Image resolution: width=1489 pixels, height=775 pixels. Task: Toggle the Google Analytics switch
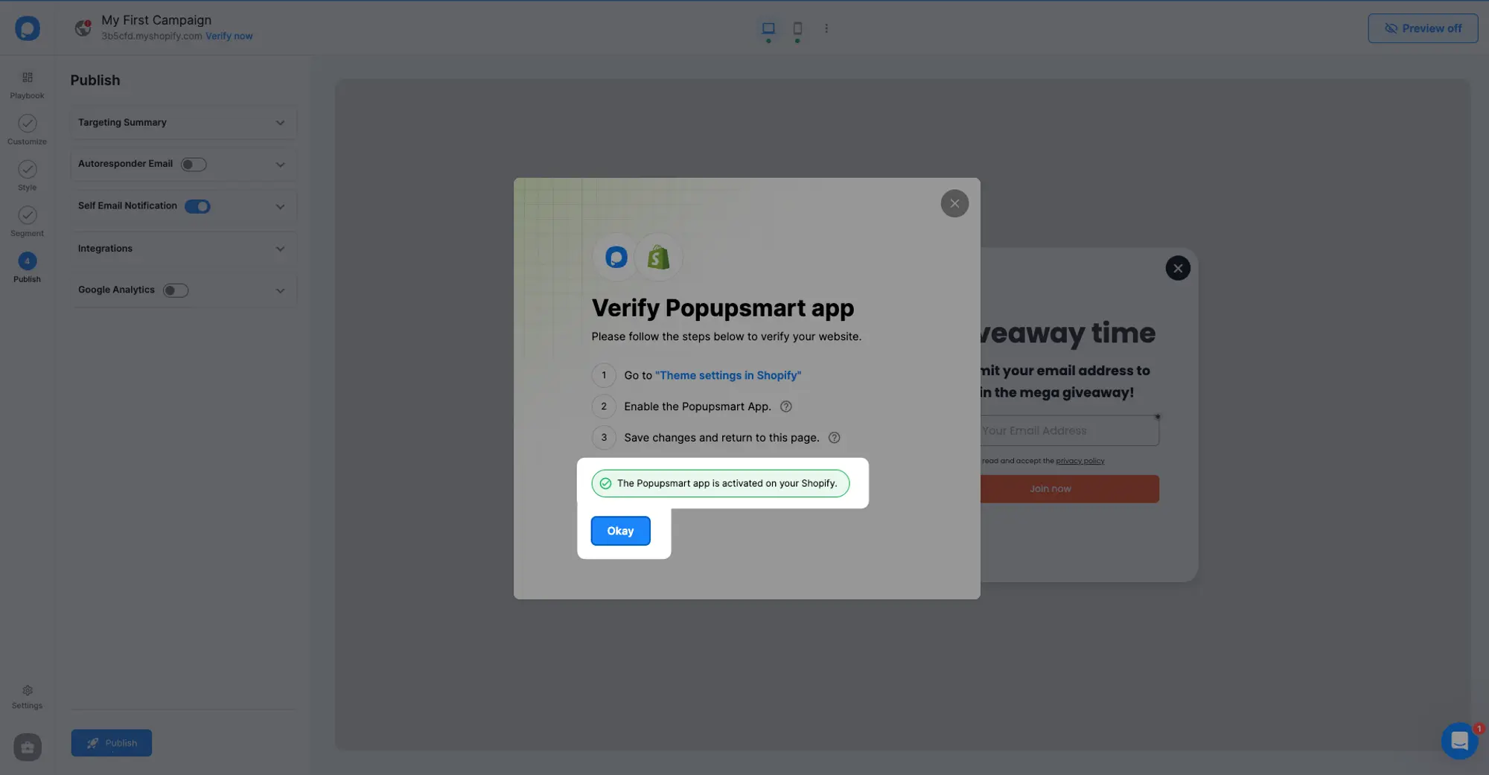[x=176, y=290]
